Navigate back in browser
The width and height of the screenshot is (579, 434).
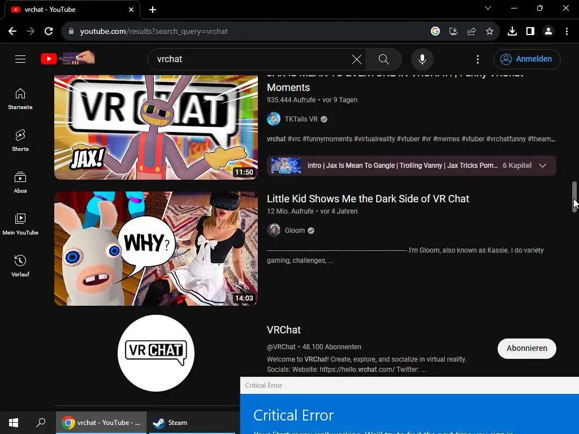[x=12, y=32]
